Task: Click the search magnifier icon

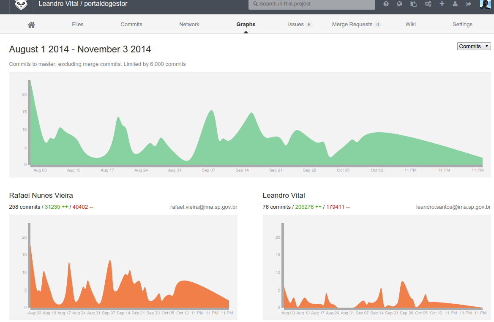Action: [x=256, y=4]
